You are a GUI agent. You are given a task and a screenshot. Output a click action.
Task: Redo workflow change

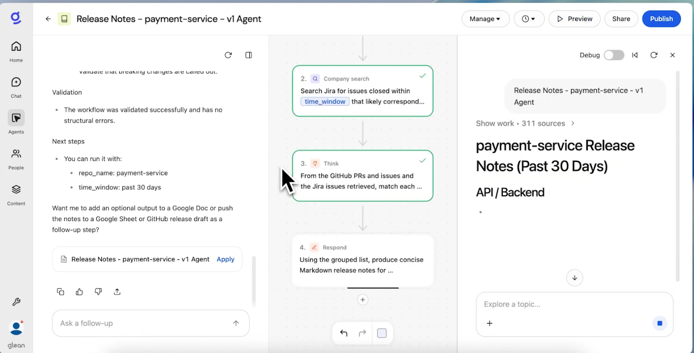[362, 333]
